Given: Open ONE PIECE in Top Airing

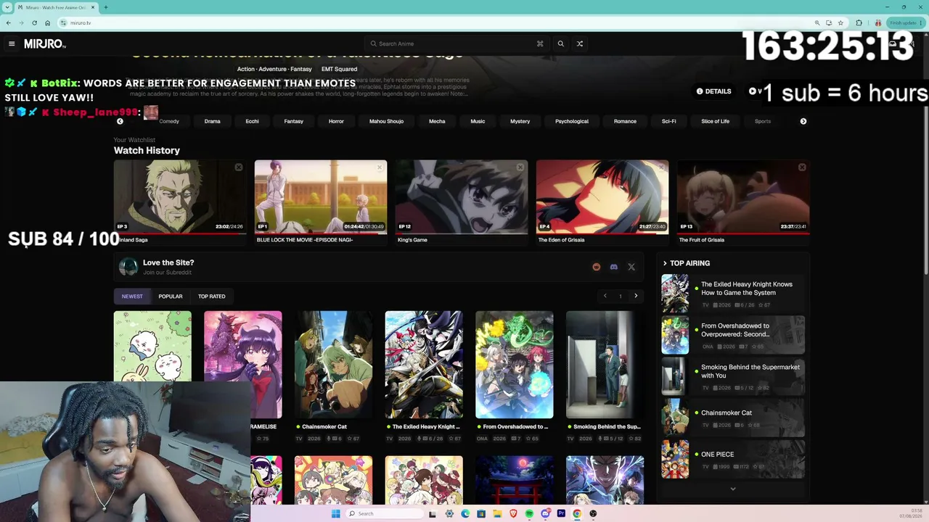Looking at the screenshot, I should pos(733,459).
